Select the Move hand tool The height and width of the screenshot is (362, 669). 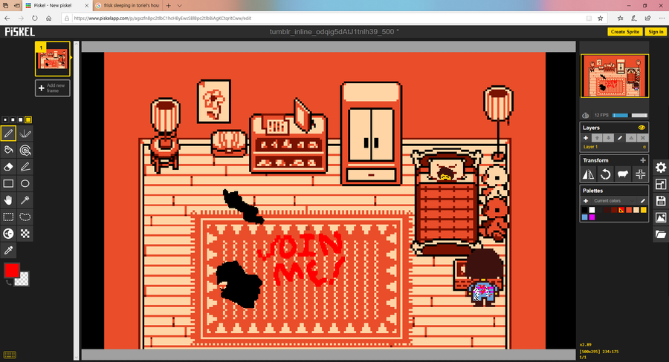coord(8,200)
